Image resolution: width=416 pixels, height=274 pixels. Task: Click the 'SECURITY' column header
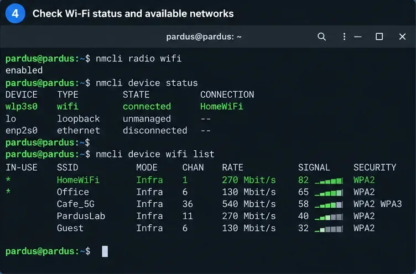point(375,167)
